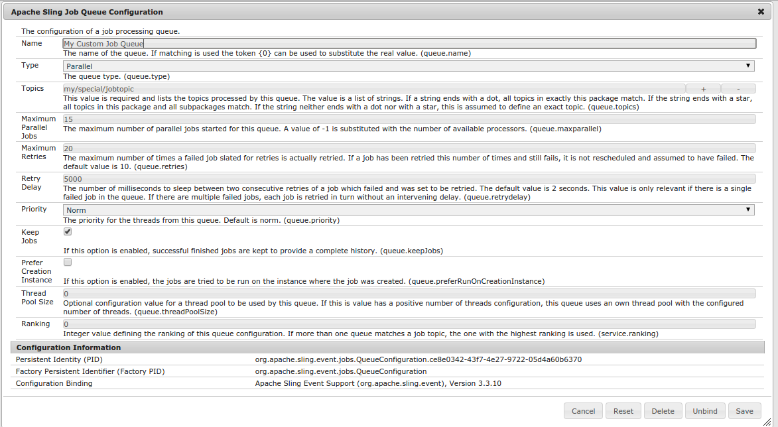778x427 pixels.
Task: Select Factory PID value org.apache.sling.event.jobs.QueueConfiguration
Action: (341, 371)
